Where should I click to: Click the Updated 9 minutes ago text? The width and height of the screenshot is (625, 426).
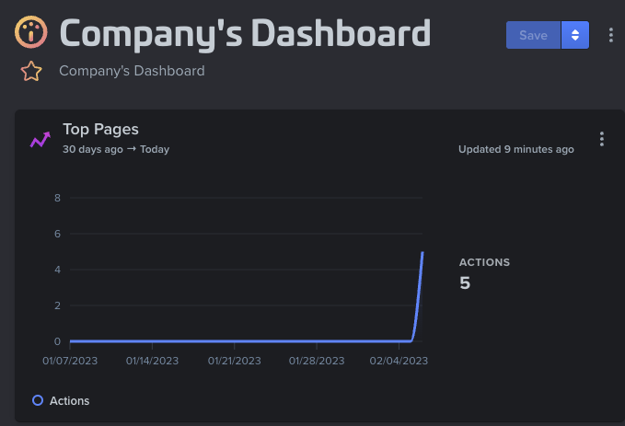(516, 149)
